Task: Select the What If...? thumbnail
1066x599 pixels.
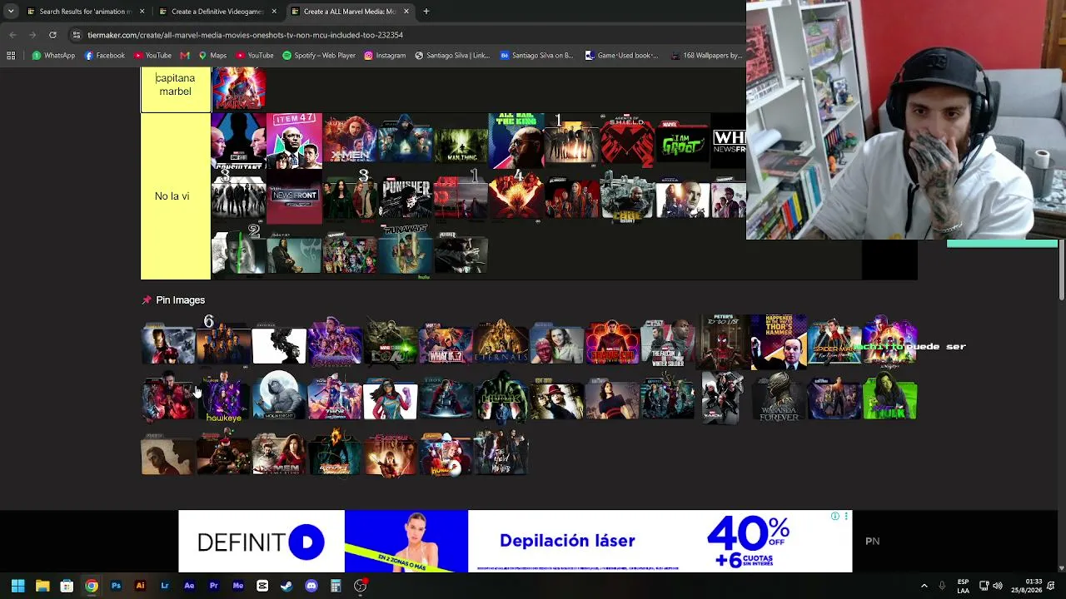Action: pos(446,342)
